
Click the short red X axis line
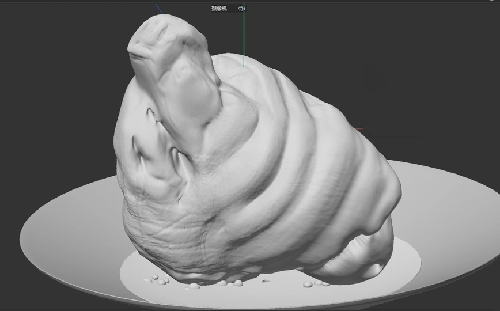click(360, 130)
